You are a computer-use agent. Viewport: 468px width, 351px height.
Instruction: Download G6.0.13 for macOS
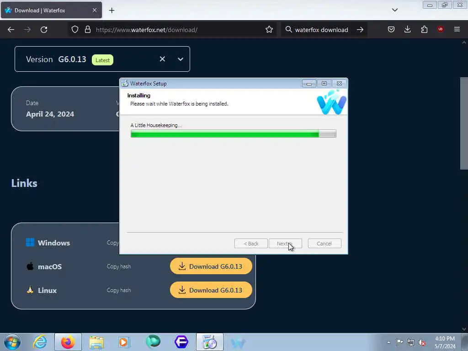click(x=211, y=266)
